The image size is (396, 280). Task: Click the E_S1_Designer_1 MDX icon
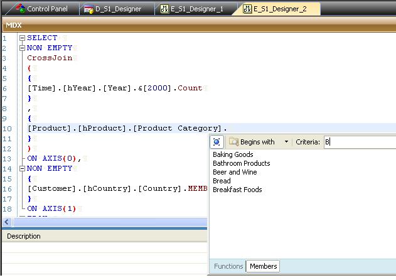pos(164,9)
